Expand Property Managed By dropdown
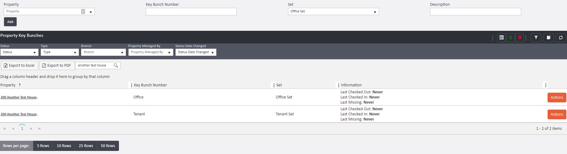Screen dimensions: 567x154 (x=150, y=52)
